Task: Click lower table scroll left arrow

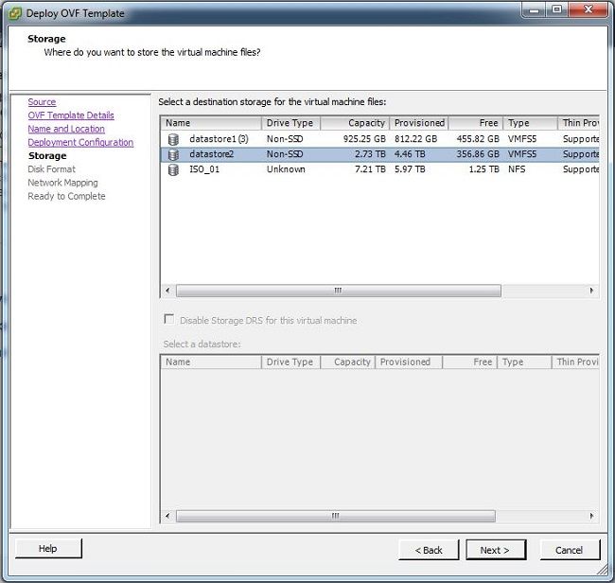Action: point(167,516)
